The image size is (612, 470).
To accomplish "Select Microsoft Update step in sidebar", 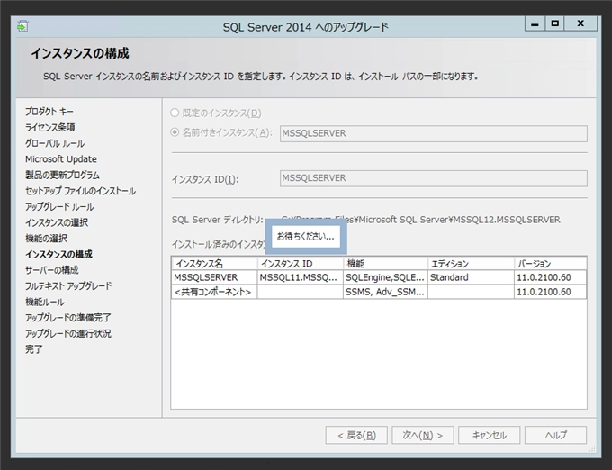I will tap(61, 159).
